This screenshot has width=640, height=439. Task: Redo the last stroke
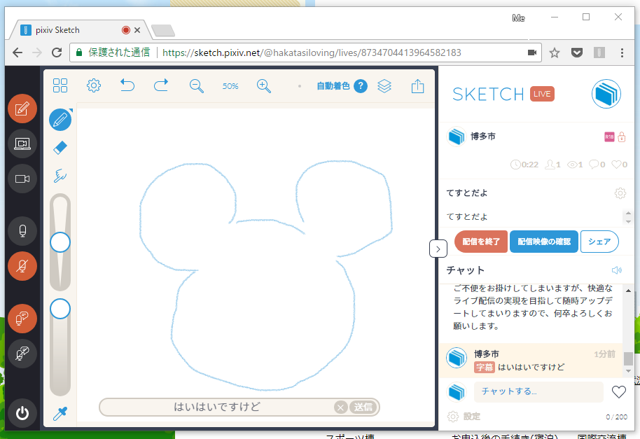161,85
